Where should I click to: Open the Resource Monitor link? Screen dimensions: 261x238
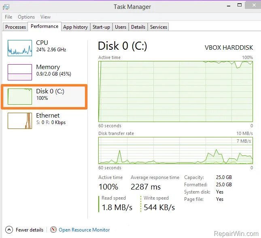pos(84,230)
